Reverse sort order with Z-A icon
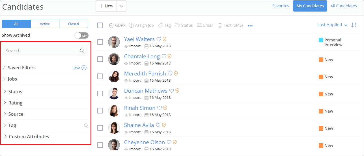 pyautogui.click(x=354, y=25)
